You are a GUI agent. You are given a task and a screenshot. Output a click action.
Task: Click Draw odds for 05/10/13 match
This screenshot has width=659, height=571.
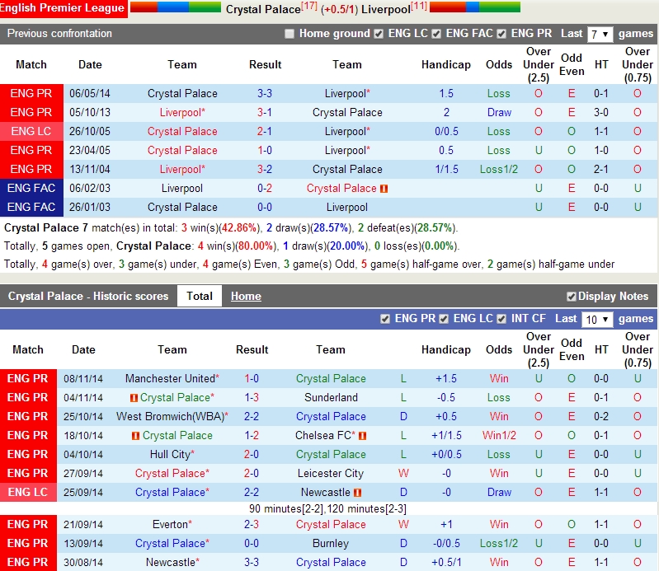coord(499,112)
